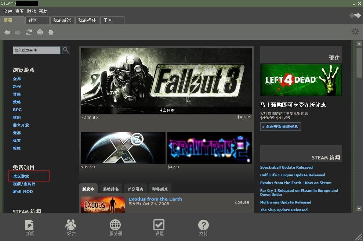Image resolution: width=363 pixels, height=241 pixels.
Task: Read The Ship Update Released news
Action: [x=284, y=210]
